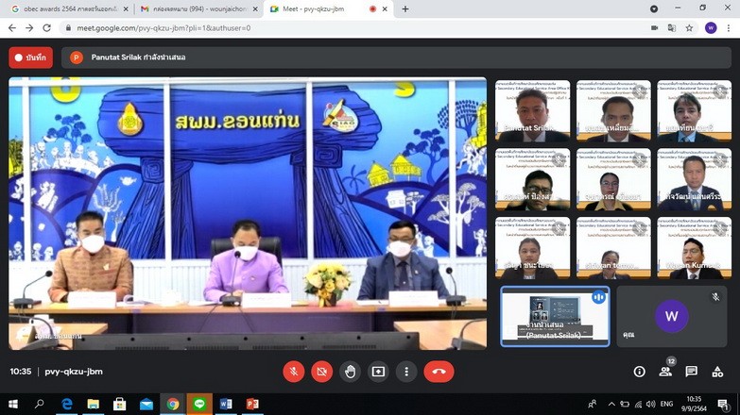
Task: Raise hand in the meeting
Action: click(351, 372)
